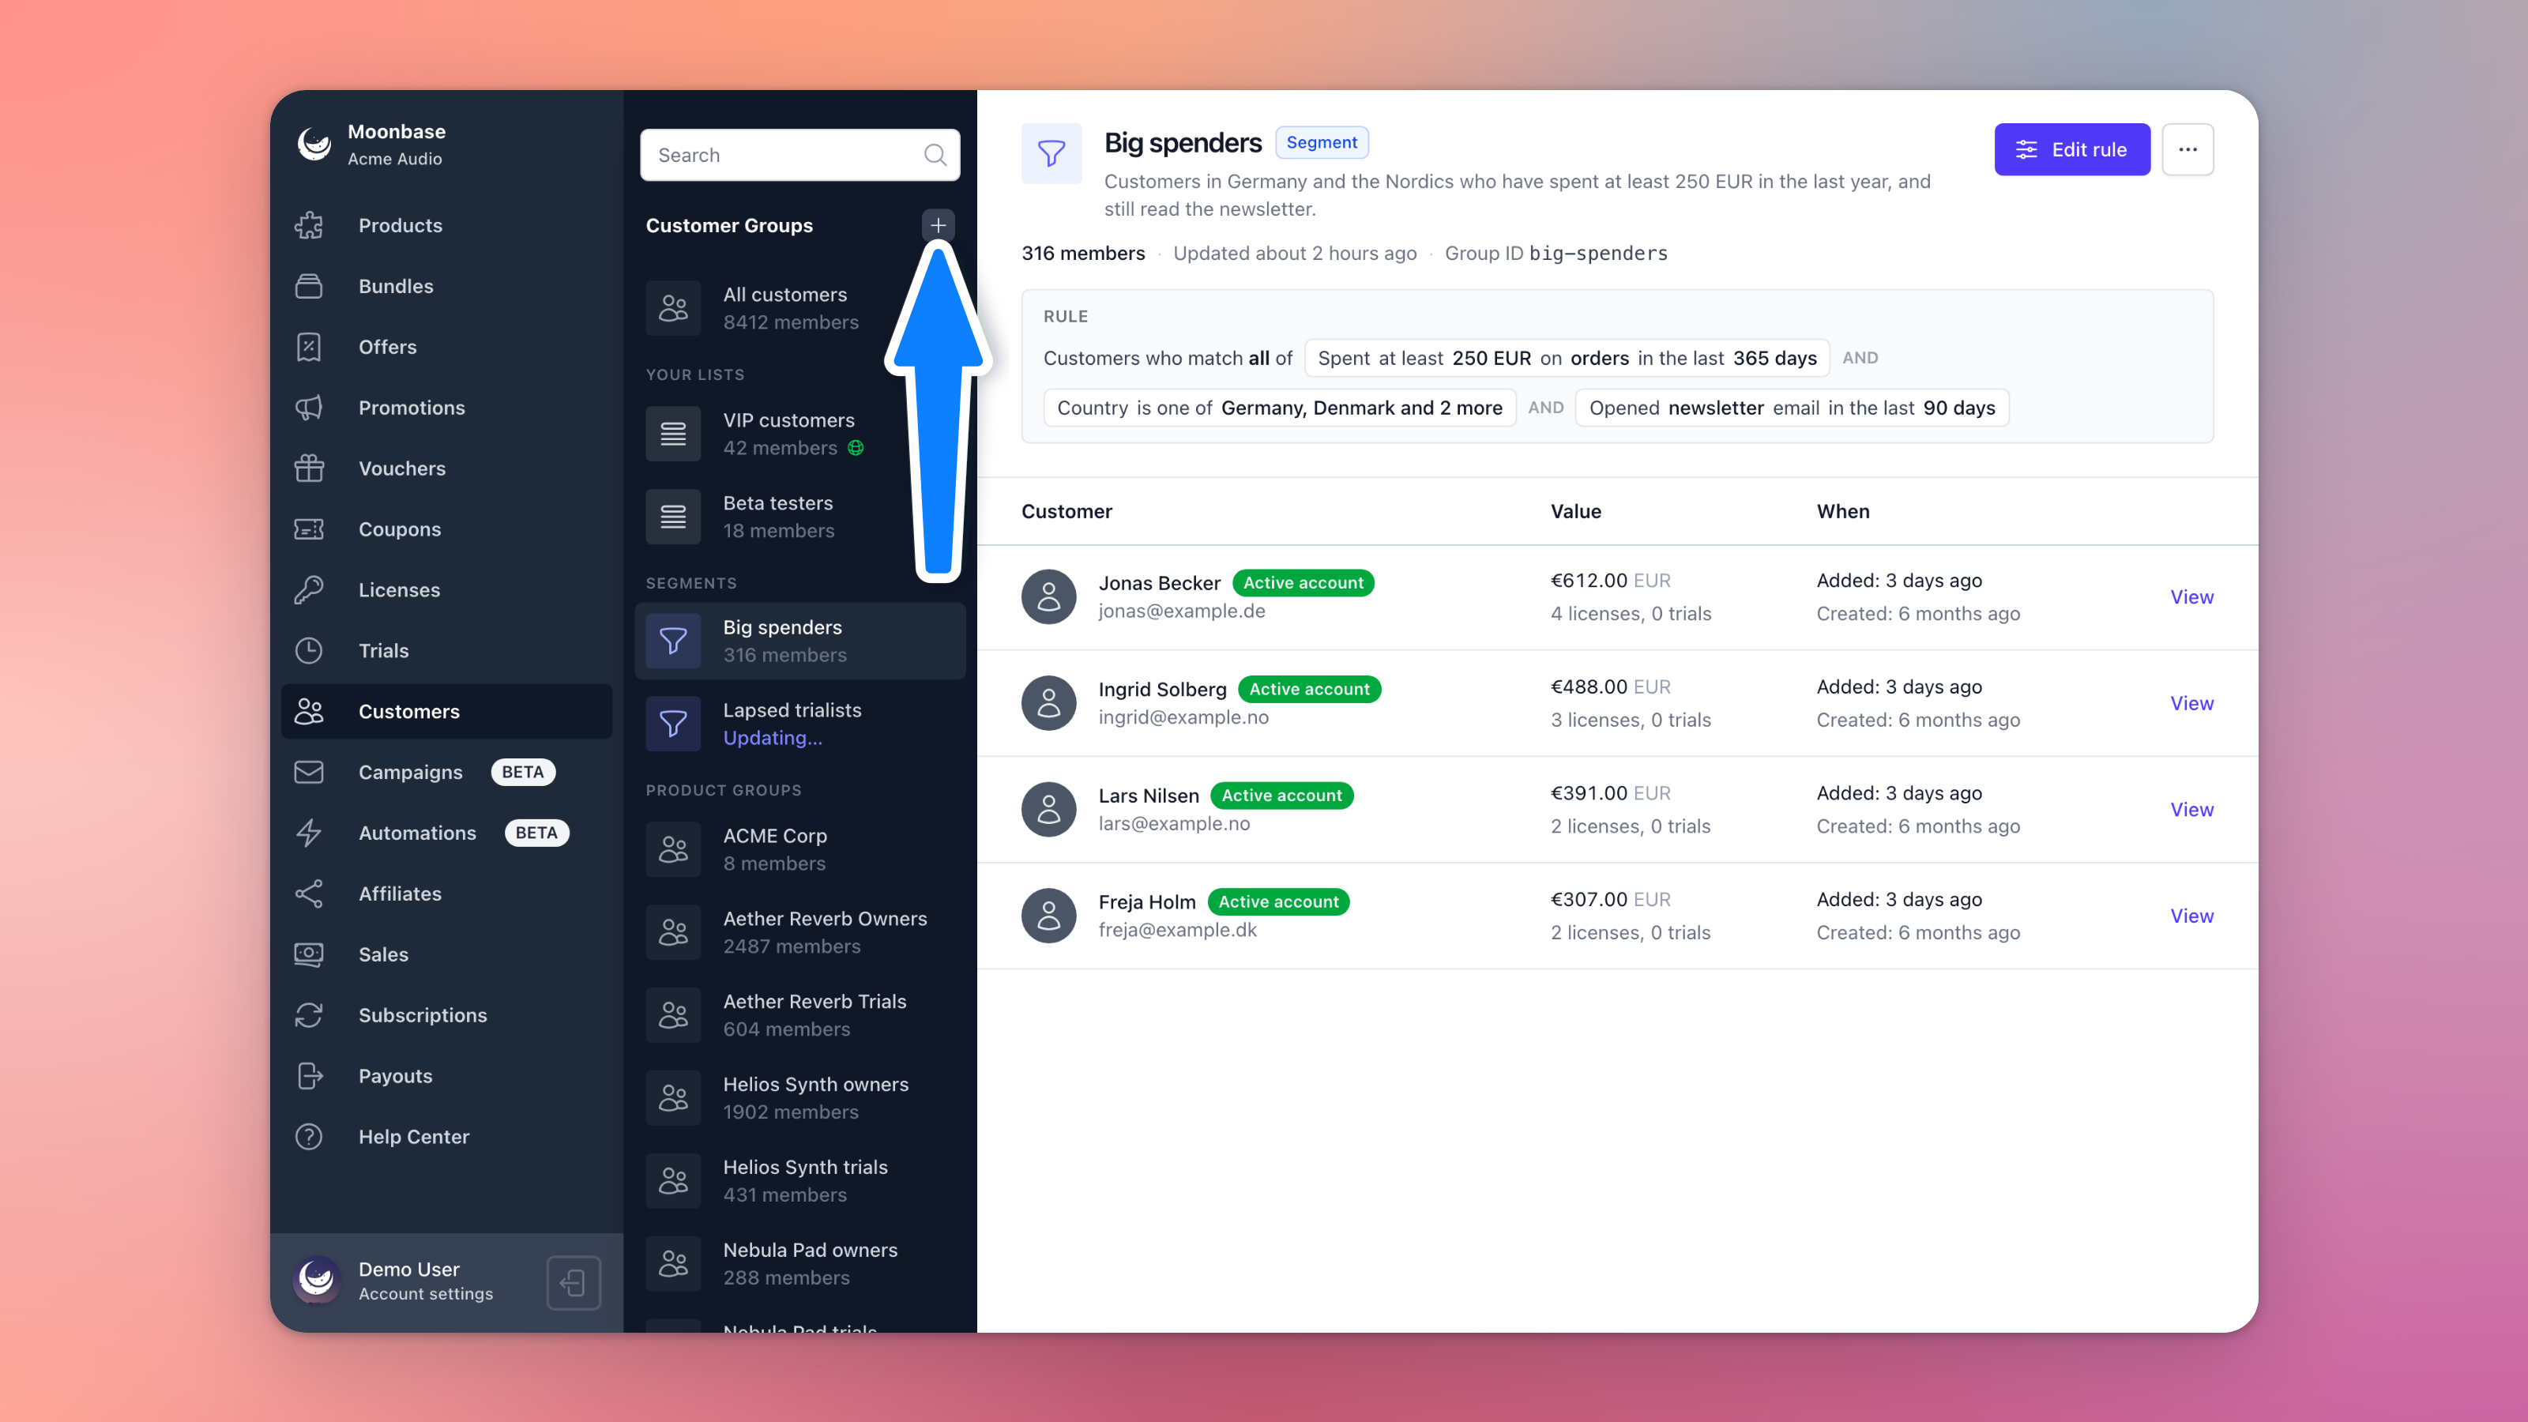View Freja Holm's customer record
Image resolution: width=2528 pixels, height=1422 pixels.
click(x=2191, y=916)
